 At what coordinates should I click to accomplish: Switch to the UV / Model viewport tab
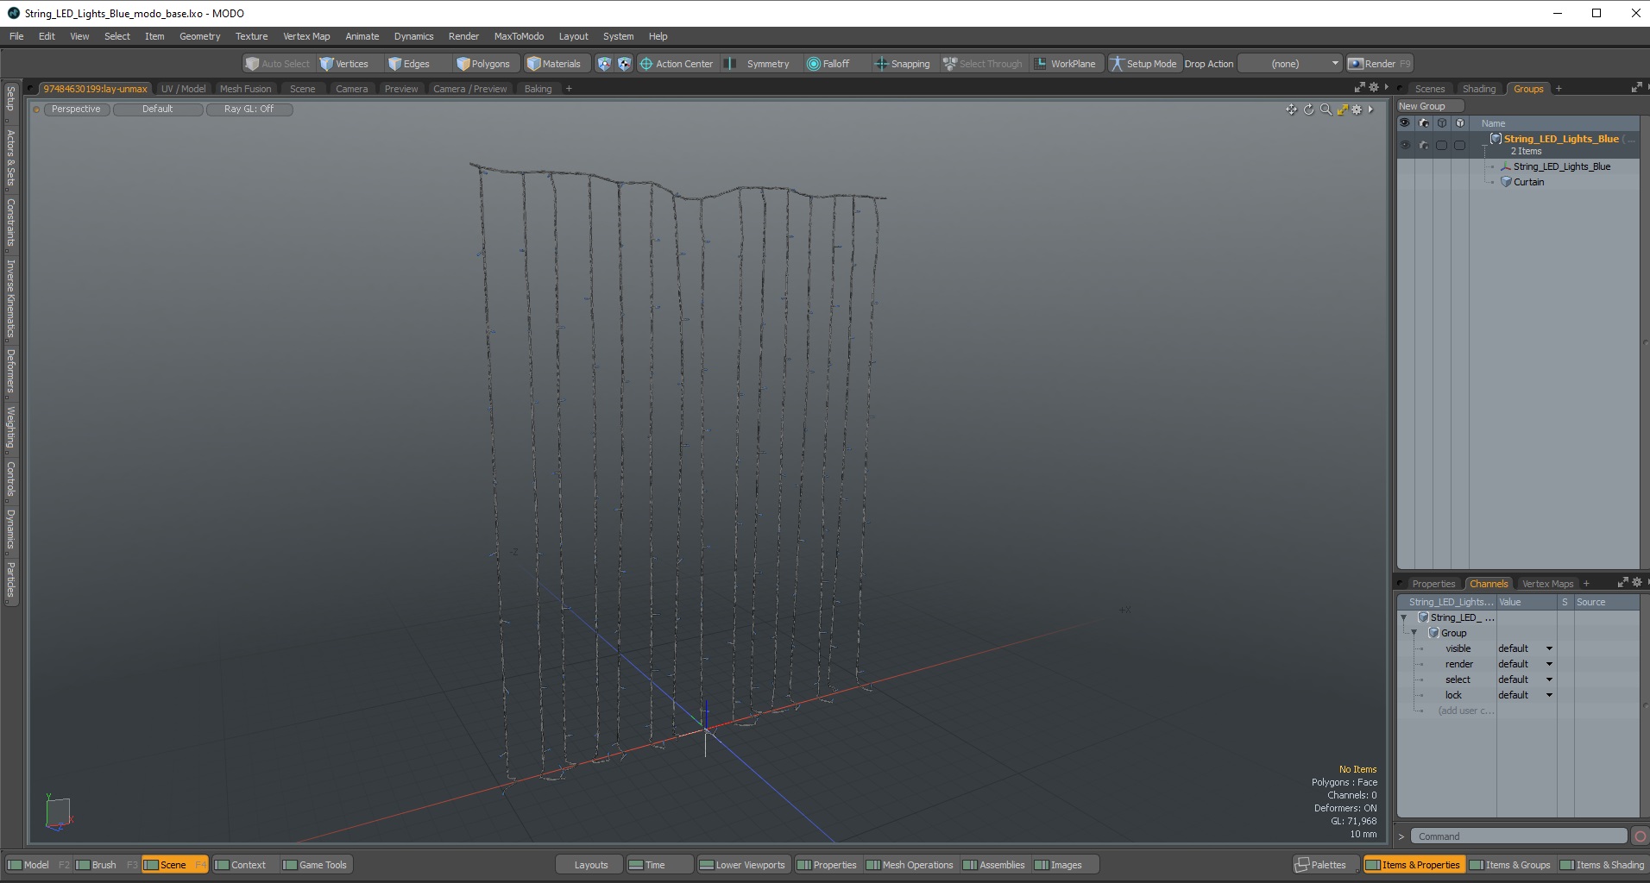click(183, 89)
